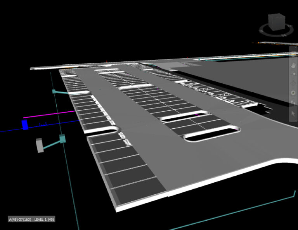Viewport: 298px width, 230px height.
Task: Select the Pan hand tool
Action: click(x=293, y=66)
